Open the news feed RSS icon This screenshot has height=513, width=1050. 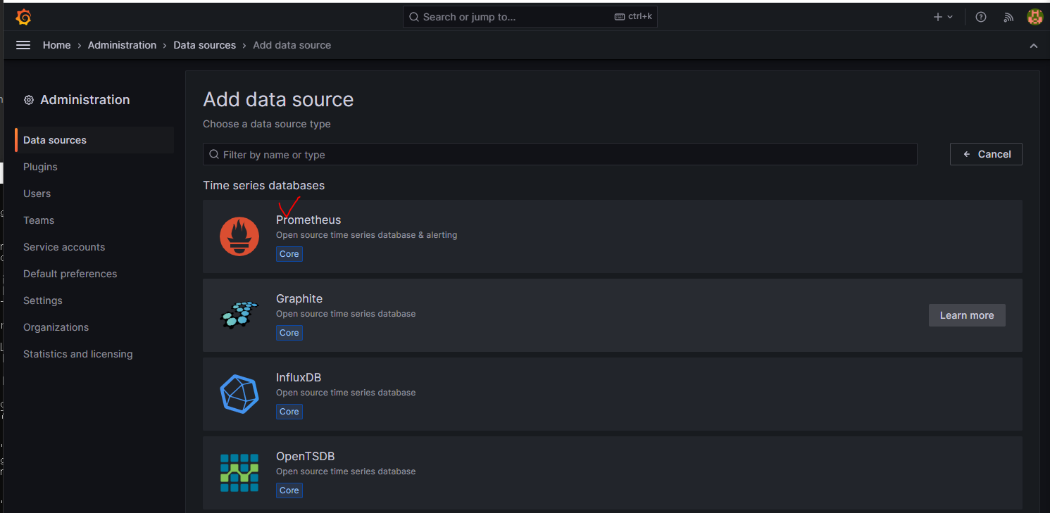click(x=1008, y=17)
